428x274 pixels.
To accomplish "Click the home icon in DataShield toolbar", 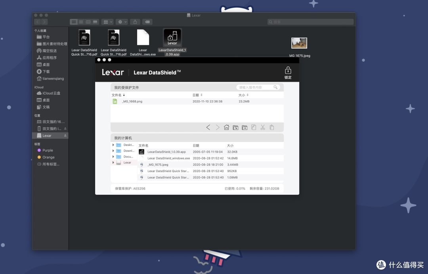I will (x=226, y=127).
